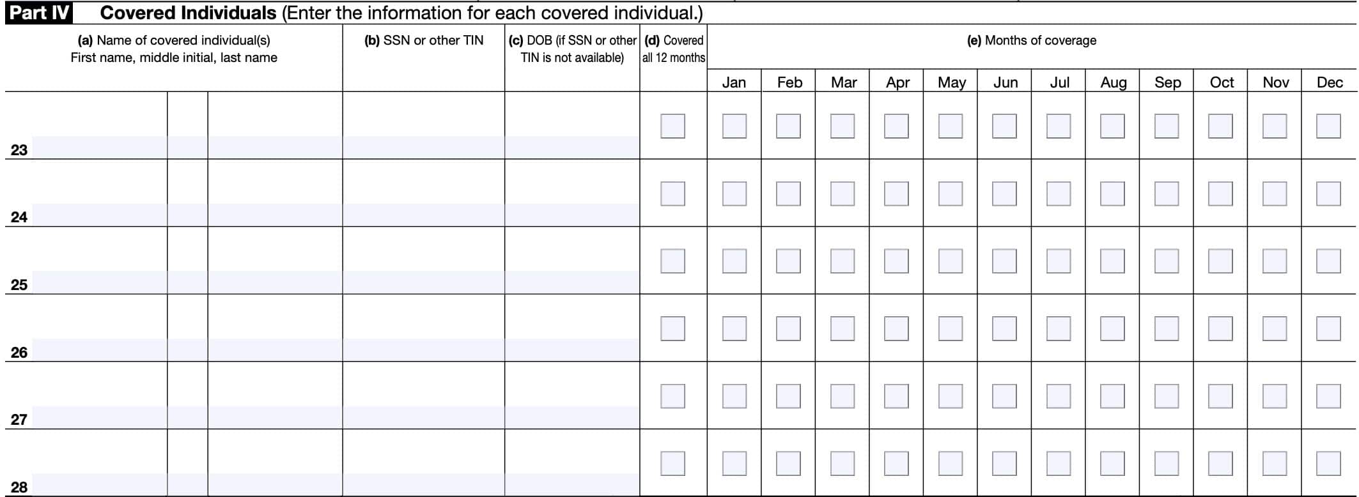Check 'Covered all 12 months' for line 23

coord(672,126)
